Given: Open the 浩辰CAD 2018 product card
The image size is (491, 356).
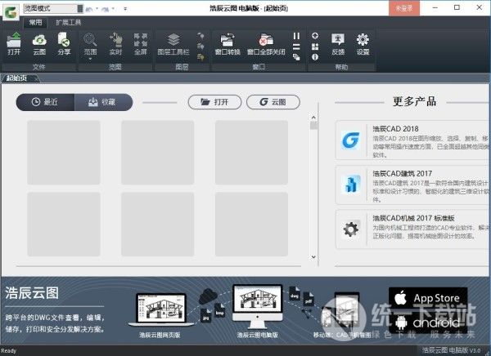Looking at the screenshot, I should click(413, 140).
